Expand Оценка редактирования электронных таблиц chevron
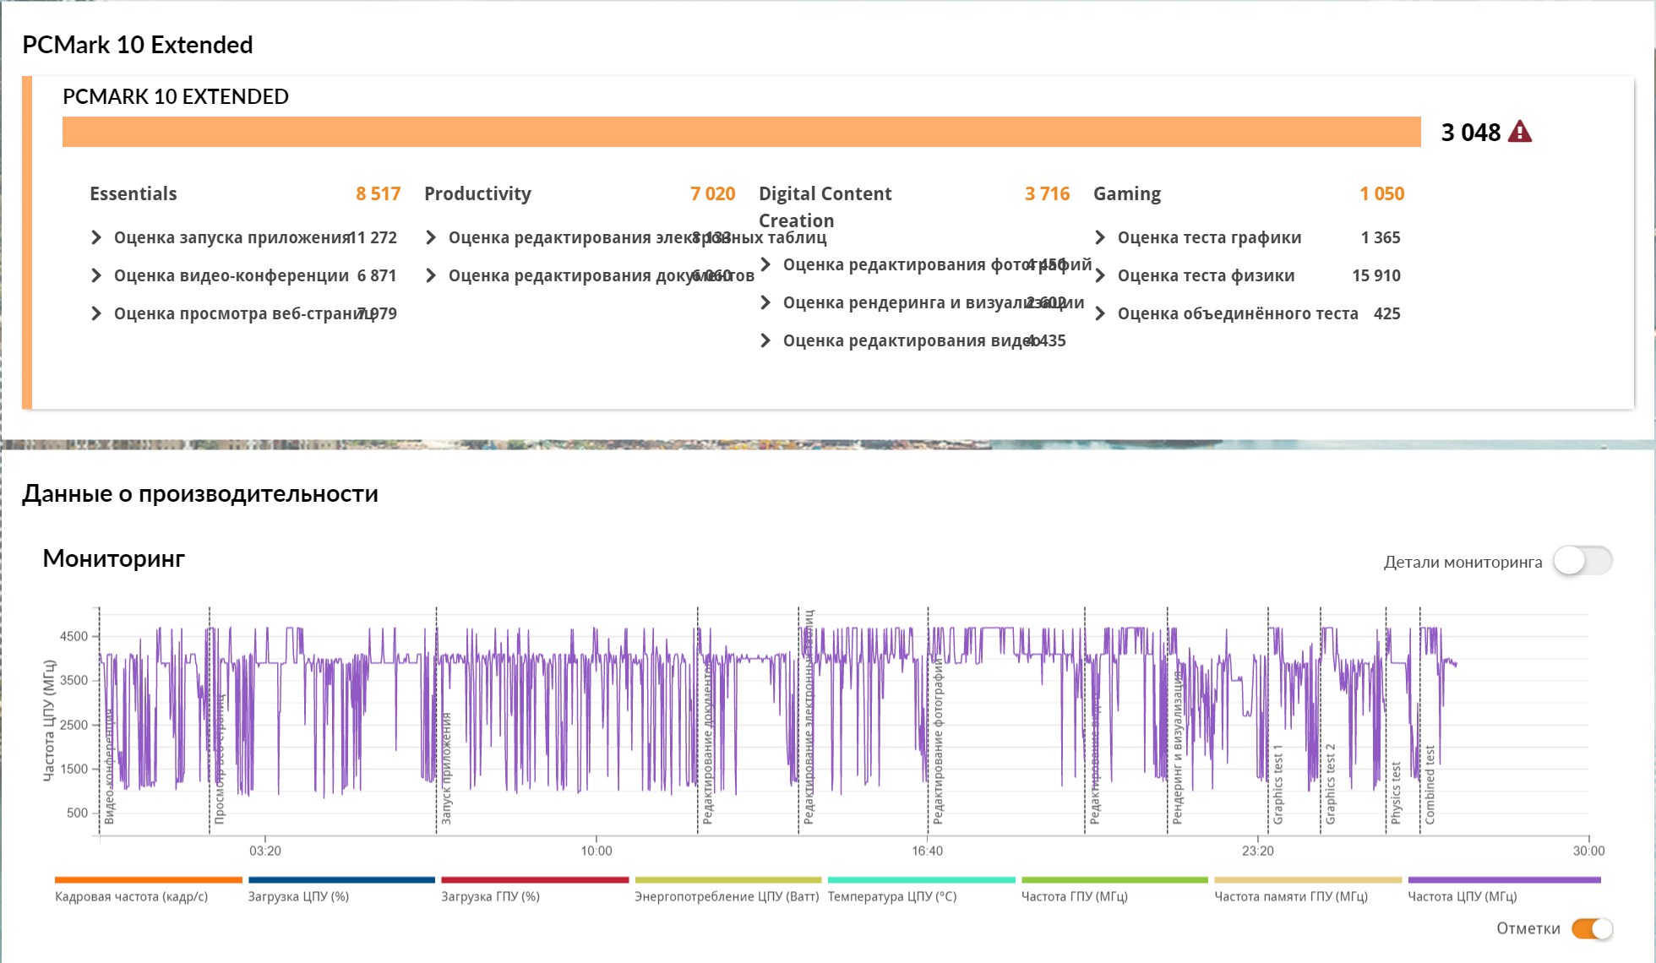The width and height of the screenshot is (1656, 963). tap(431, 237)
